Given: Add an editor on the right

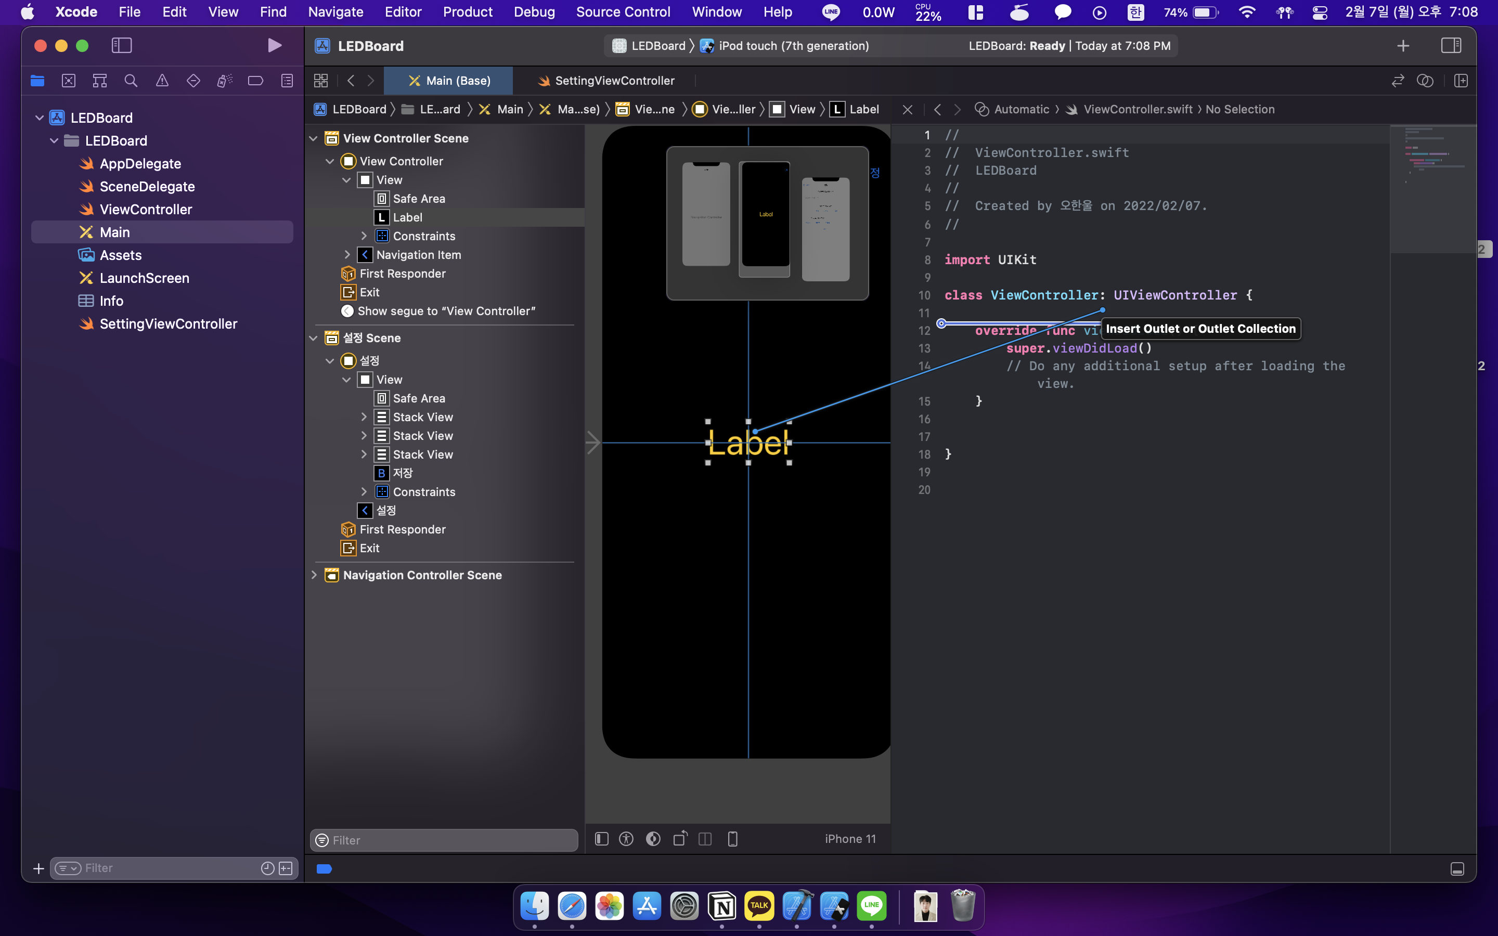Looking at the screenshot, I should (1461, 81).
